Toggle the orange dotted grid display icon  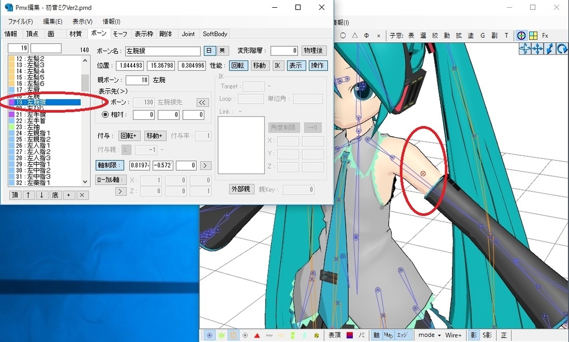[x=233, y=335]
